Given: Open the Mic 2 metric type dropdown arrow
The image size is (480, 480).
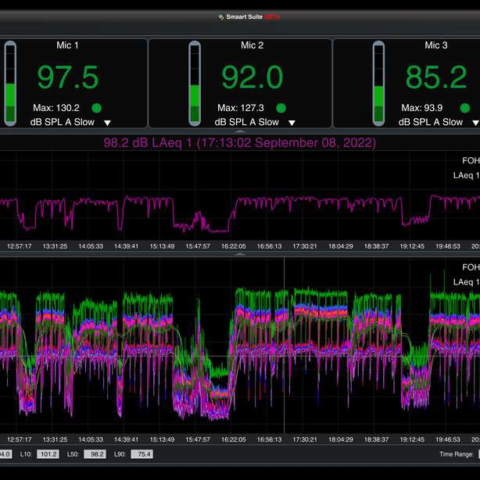Looking at the screenshot, I should [292, 123].
